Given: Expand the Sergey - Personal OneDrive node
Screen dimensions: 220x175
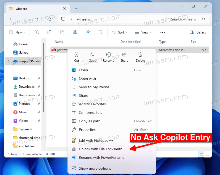Looking at the screenshot, I should 9,61.
